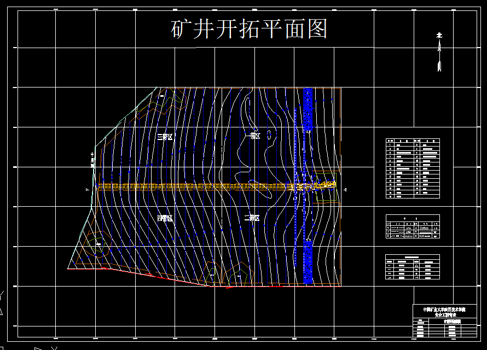
Task: Select the green rectangle at roadway east end
Action: [x=326, y=187]
